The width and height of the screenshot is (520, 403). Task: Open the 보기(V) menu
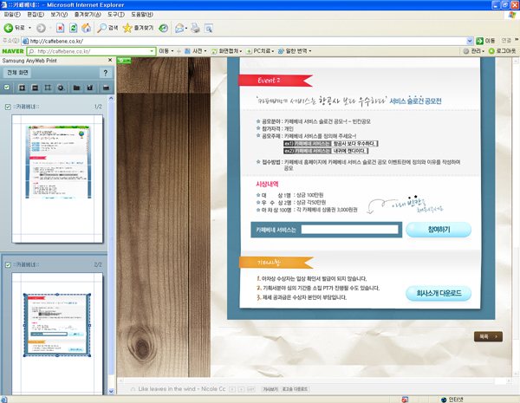(59, 15)
